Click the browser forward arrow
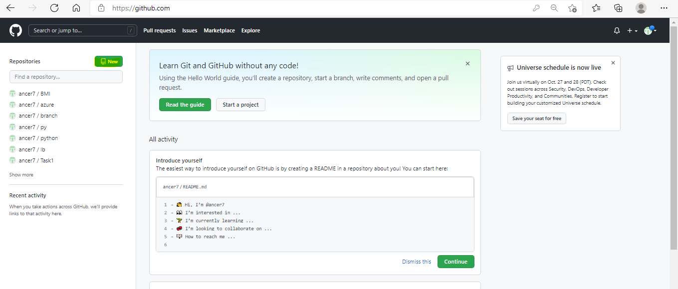The width and height of the screenshot is (678, 289). [33, 8]
